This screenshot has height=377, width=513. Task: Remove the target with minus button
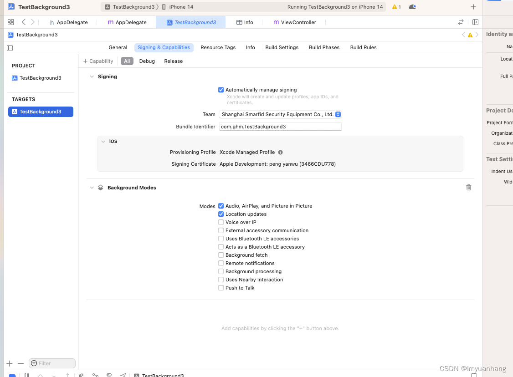point(21,363)
